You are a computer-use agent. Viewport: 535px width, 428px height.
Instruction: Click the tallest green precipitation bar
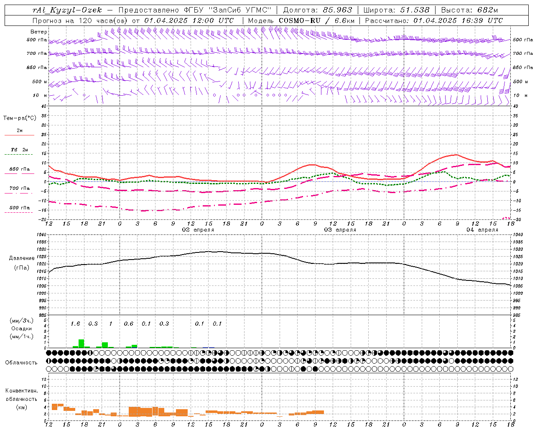tap(82, 344)
